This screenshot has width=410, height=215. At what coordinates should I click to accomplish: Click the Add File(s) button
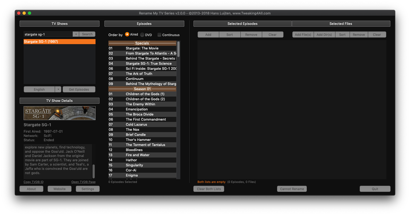303,34
